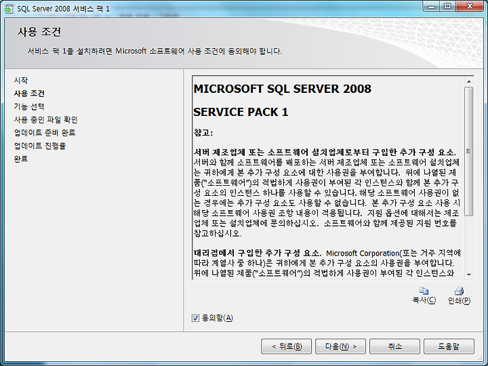The image size is (488, 366).
Task: Select the 사용 중인 파일 확인 step
Action: pyautogui.click(x=46, y=119)
